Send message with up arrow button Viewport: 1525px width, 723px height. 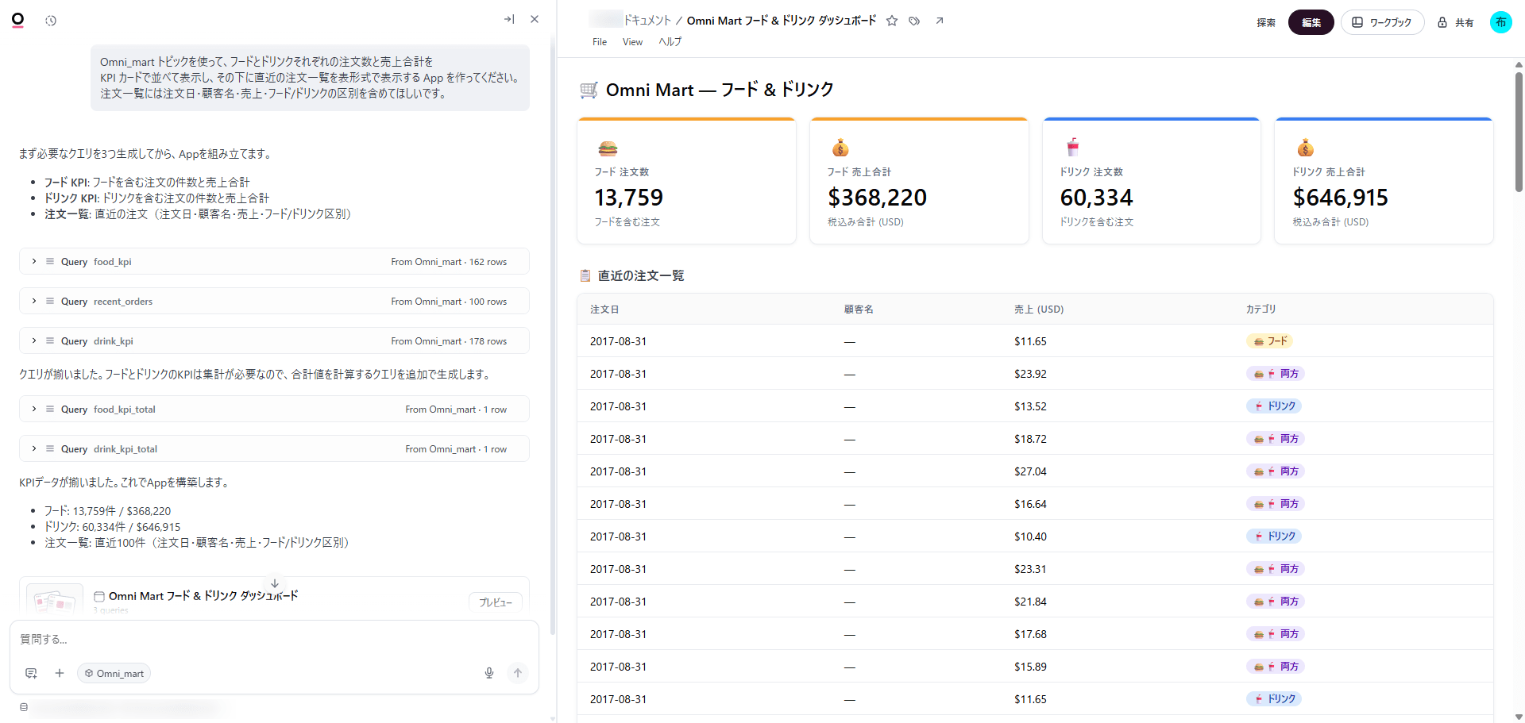(x=518, y=673)
